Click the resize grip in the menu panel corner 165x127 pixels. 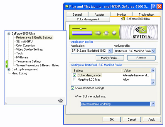click(x=6, y=104)
